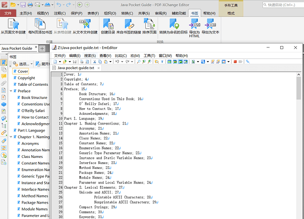Screen dimensions: 304x219
Task: Sort pages by bookmarks (排序页面)
Action: point(149,26)
